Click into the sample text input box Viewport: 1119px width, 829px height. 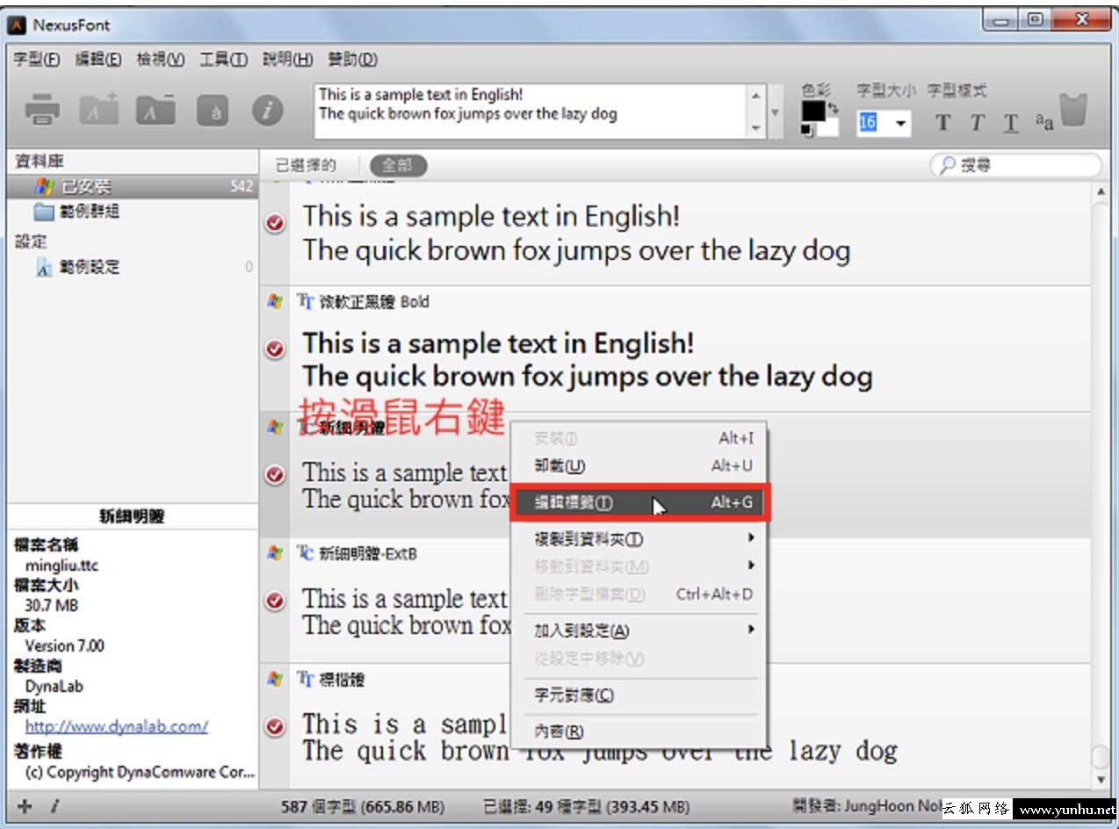point(531,112)
